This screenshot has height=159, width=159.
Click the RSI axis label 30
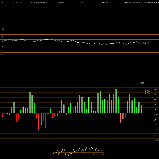tap(2, 47)
